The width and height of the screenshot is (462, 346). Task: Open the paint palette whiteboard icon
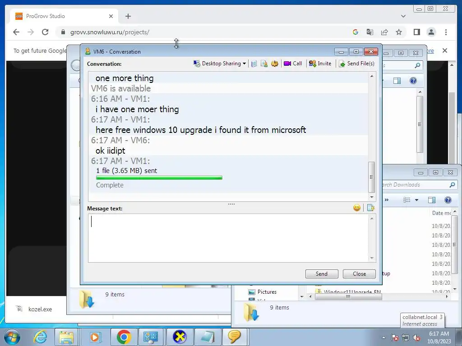[x=274, y=64]
